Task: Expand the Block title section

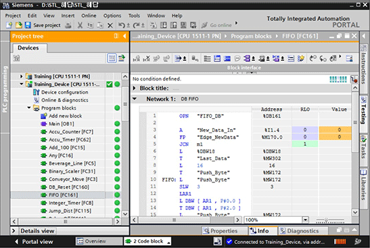Action: tap(135, 88)
